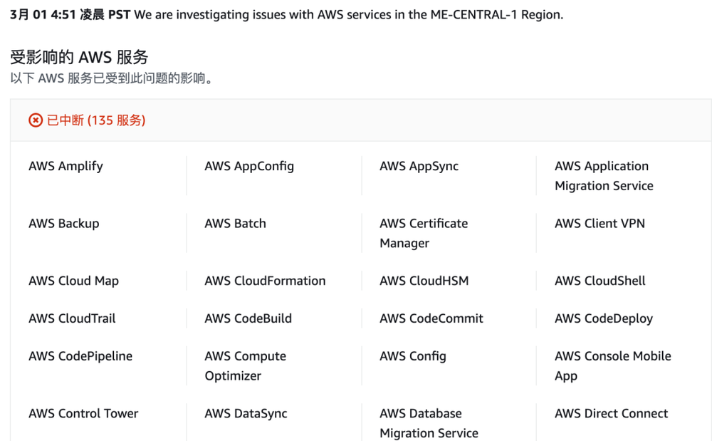Choose AWS Application Migration Service

(604, 176)
